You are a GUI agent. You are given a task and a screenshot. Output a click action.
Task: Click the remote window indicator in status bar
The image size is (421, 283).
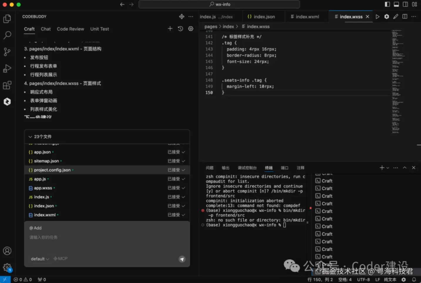(x=5, y=279)
